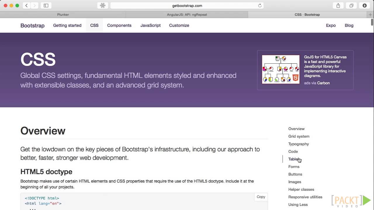
Task: Open Customize in navbar
Action: point(179,25)
